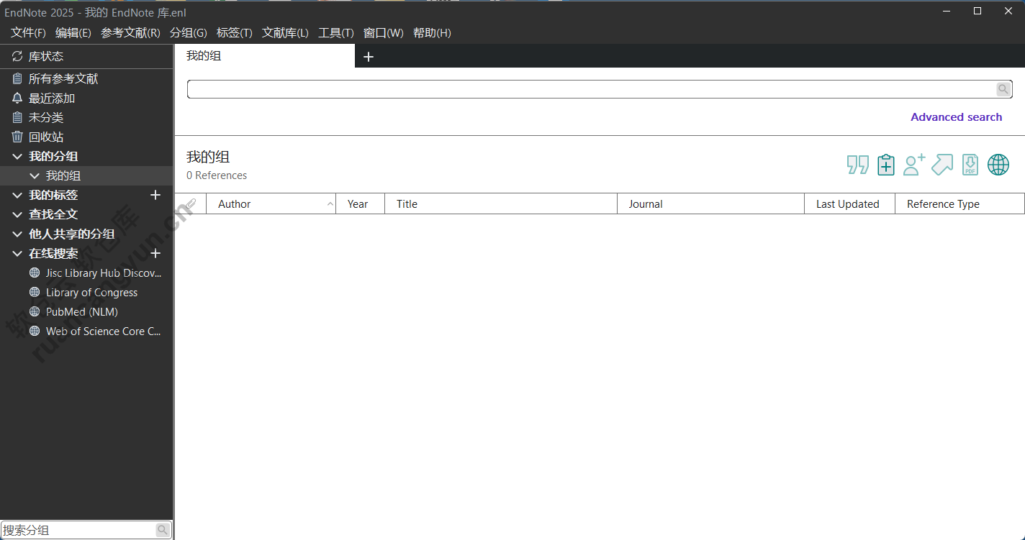
Task: Click the 搜索分组 group search field
Action: [x=78, y=530]
